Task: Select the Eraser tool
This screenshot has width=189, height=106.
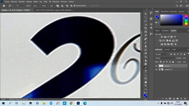Action: click(x=146, y=53)
